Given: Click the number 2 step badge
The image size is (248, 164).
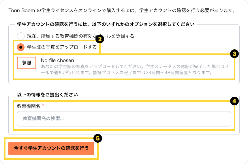Looking at the screenshot, I should 99,39.
